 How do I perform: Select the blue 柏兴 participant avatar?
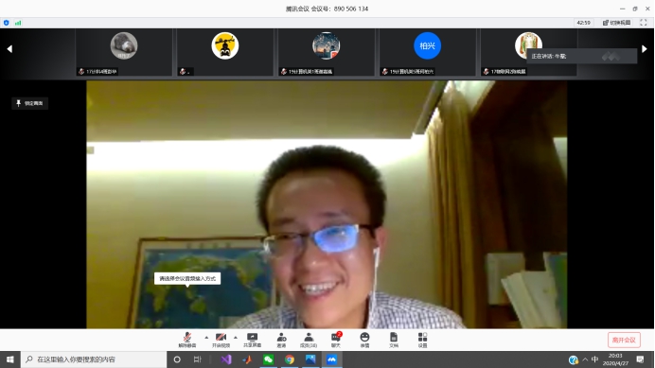point(427,45)
